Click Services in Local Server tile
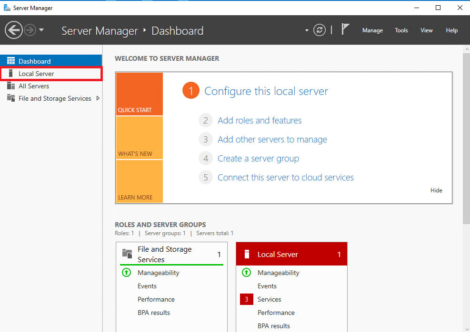The image size is (470, 332). 269,299
